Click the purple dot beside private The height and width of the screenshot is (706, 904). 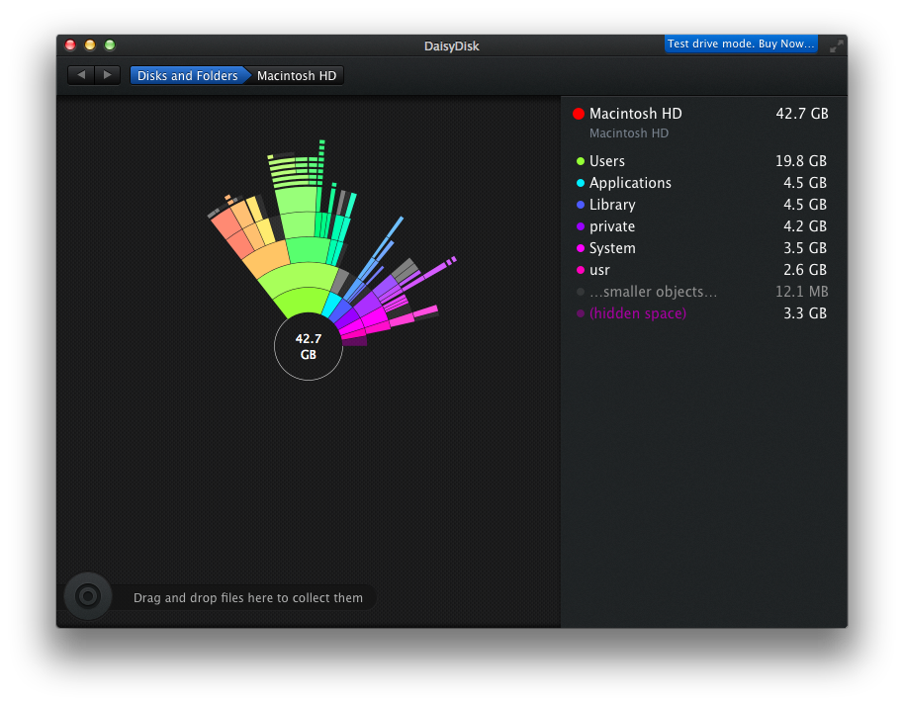click(581, 226)
